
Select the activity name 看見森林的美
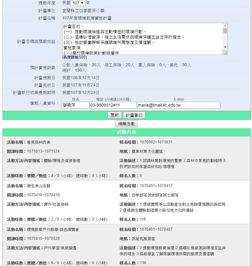click(39, 142)
